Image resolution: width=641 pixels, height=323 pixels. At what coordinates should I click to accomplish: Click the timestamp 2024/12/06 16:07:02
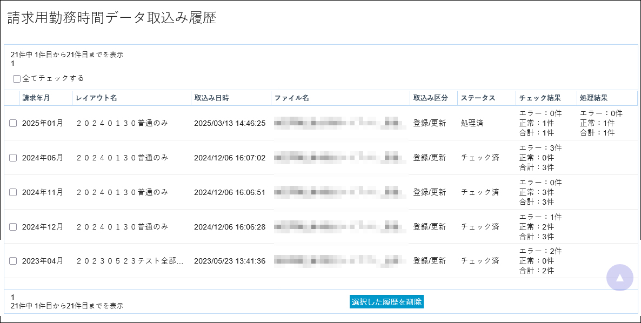230,158
